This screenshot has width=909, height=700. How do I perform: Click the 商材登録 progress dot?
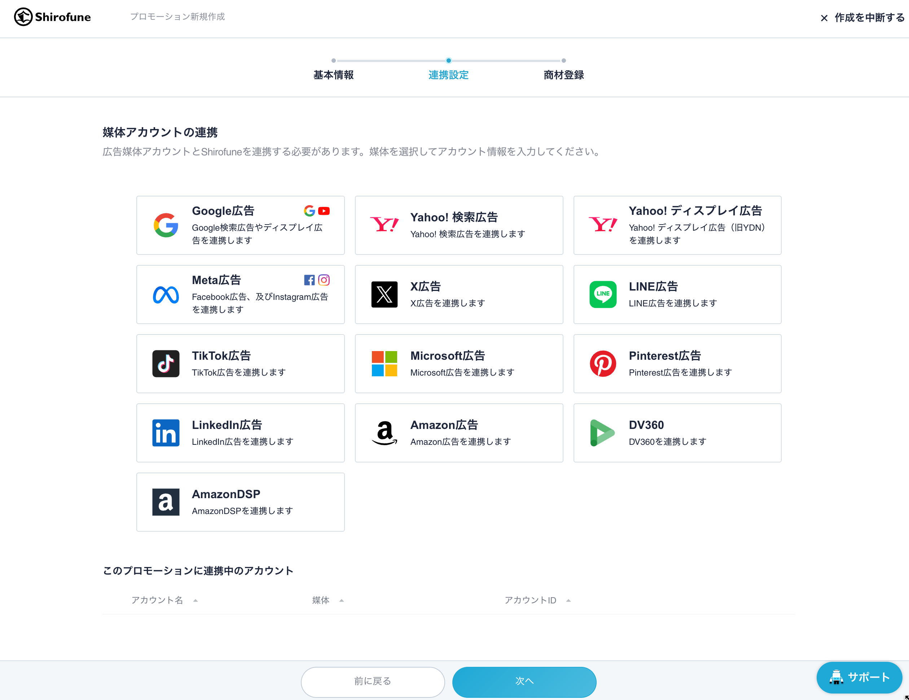563,61
